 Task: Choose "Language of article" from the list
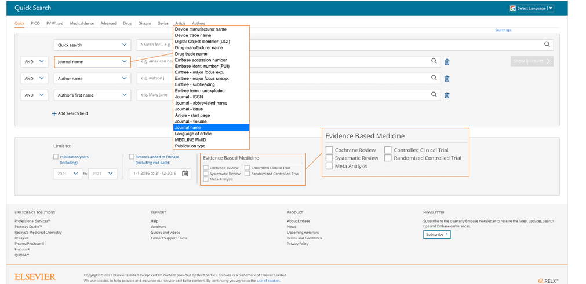(193, 134)
